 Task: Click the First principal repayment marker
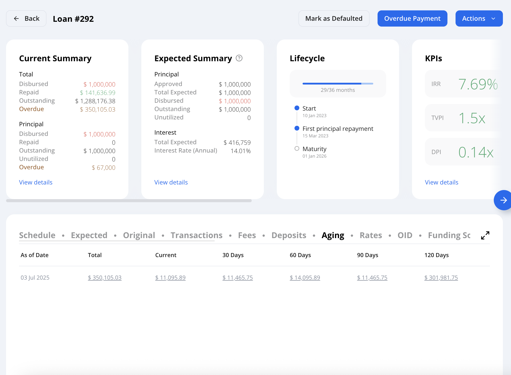click(297, 128)
